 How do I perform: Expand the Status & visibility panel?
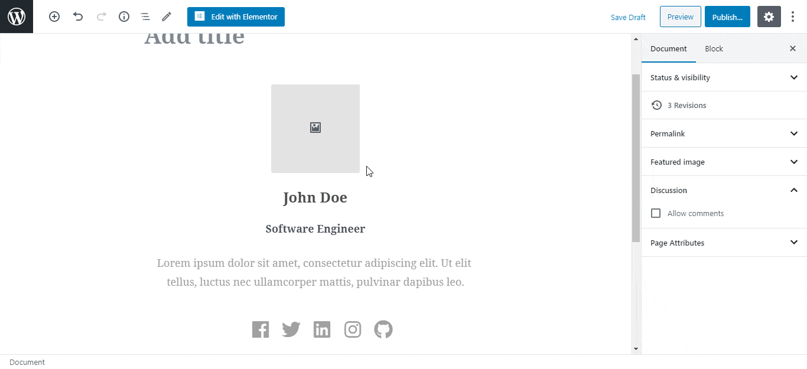(724, 77)
